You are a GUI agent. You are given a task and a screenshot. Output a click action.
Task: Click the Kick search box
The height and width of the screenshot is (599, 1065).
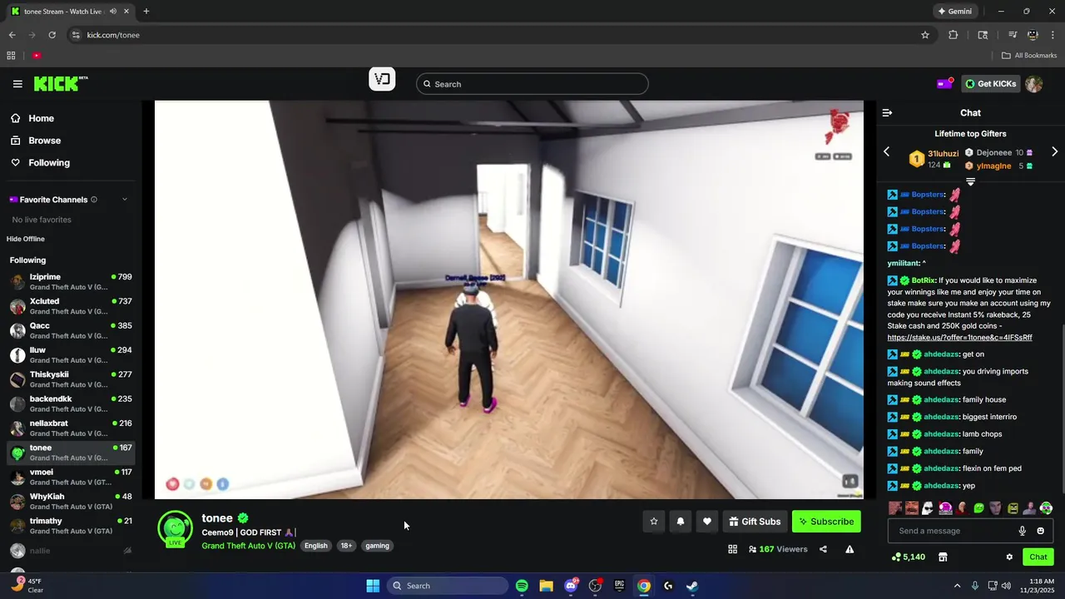[532, 84]
